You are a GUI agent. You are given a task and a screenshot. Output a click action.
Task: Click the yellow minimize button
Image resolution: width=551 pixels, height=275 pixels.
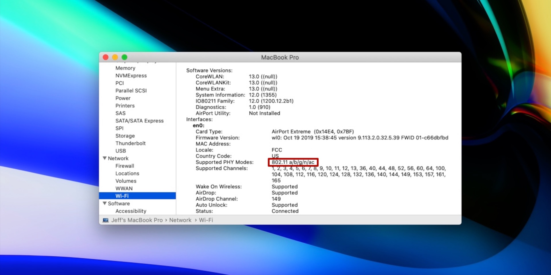[115, 57]
